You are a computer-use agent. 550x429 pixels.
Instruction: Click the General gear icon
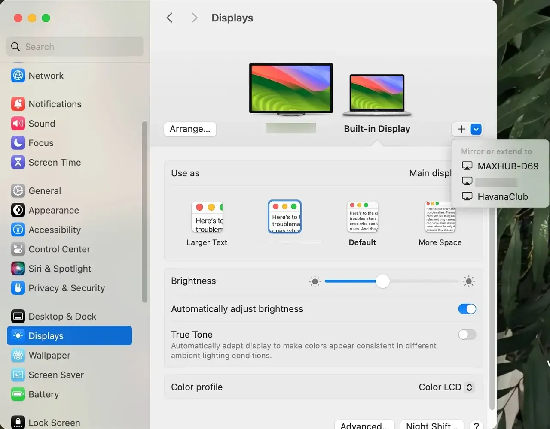18,190
